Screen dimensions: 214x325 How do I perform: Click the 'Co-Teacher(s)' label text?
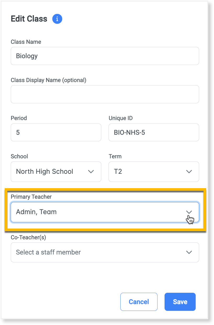(x=28, y=237)
